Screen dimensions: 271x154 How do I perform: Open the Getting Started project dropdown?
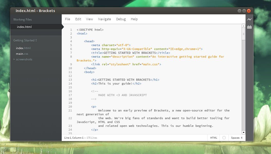pos(25,40)
